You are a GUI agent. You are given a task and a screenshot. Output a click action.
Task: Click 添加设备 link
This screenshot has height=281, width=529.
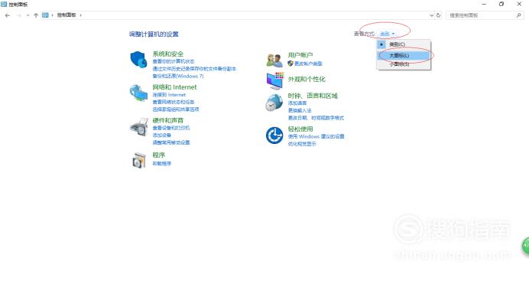pyautogui.click(x=161, y=135)
